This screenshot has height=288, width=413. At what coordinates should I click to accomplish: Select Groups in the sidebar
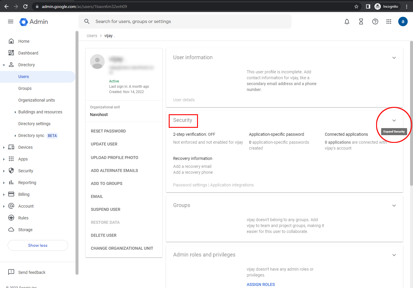coord(25,88)
